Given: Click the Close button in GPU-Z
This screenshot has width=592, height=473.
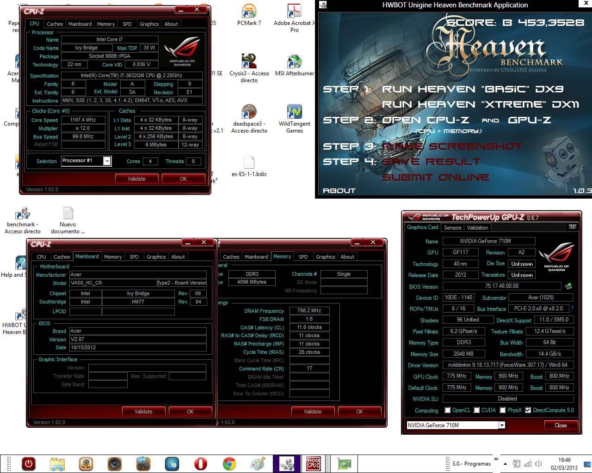Looking at the screenshot, I should (x=561, y=425).
